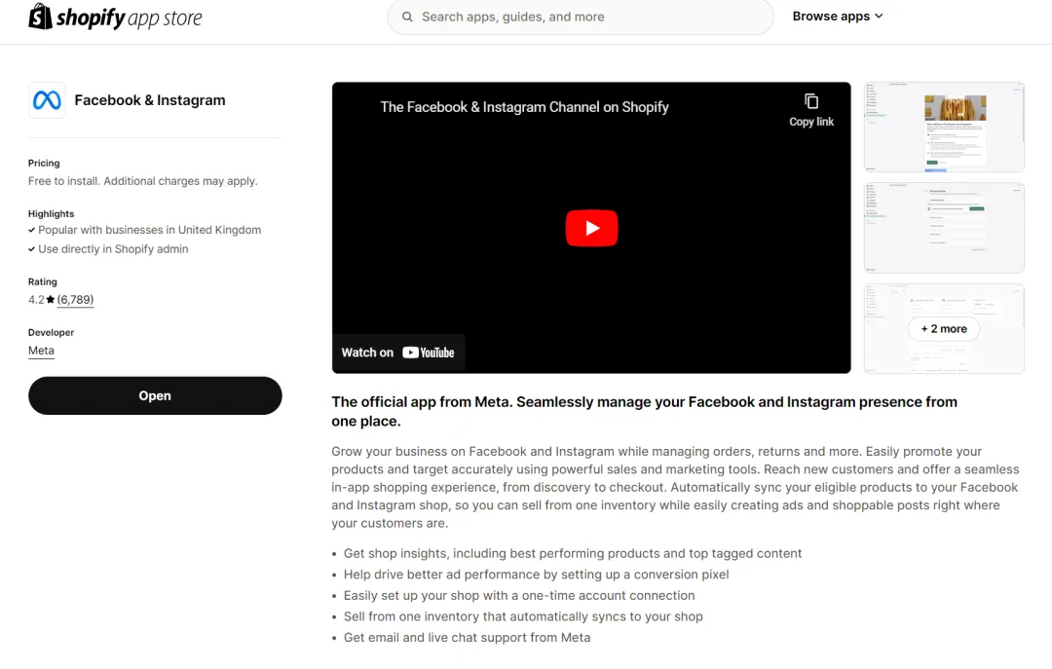Viewport: 1052px width, 669px height.
Task: Click 'Help drive better ad performance' bullet
Action: click(536, 575)
